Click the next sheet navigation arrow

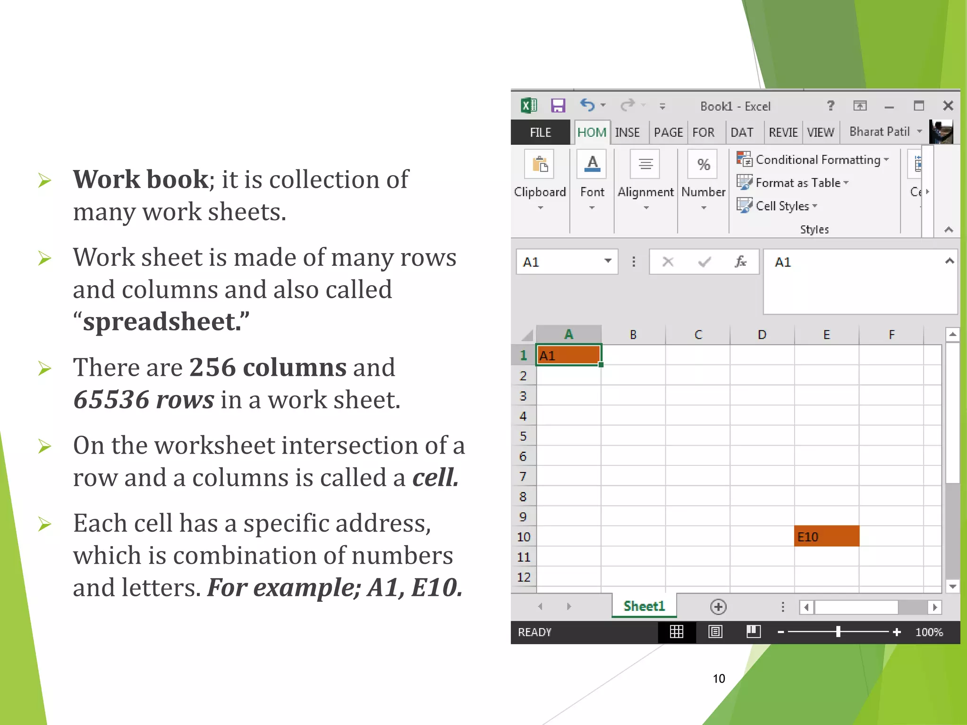pyautogui.click(x=569, y=607)
